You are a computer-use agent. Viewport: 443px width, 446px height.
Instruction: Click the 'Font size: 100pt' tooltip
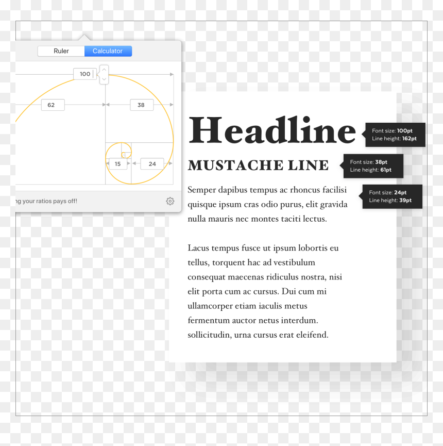coord(394,135)
